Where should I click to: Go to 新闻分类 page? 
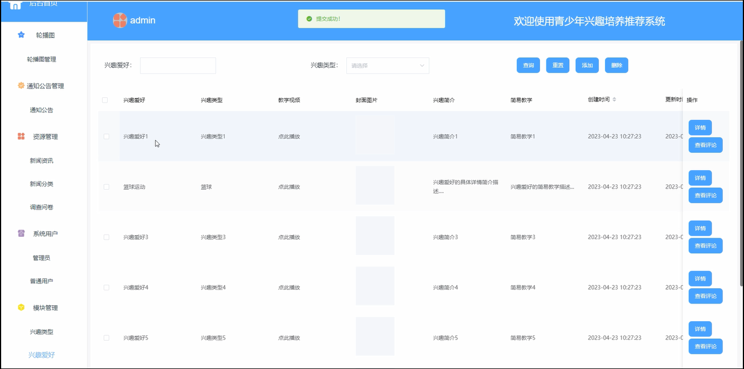(x=42, y=184)
